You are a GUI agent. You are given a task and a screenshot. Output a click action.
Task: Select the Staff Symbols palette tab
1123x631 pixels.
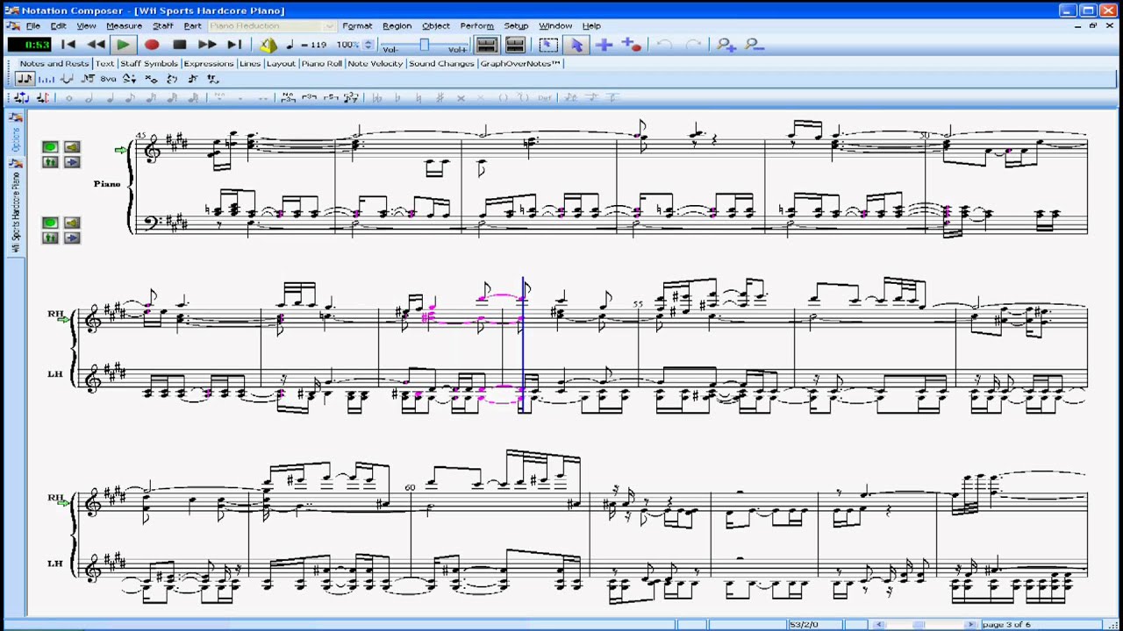click(149, 63)
